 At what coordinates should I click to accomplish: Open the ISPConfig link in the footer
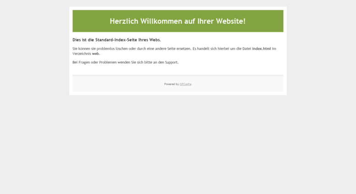pos(186,84)
